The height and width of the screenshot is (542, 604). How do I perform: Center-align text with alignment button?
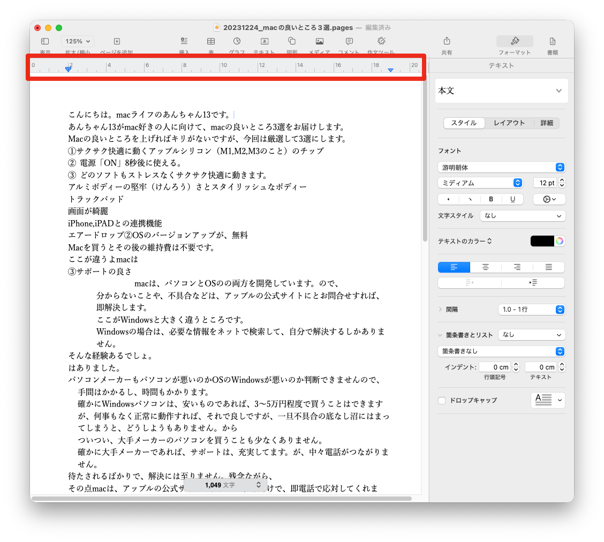485,267
